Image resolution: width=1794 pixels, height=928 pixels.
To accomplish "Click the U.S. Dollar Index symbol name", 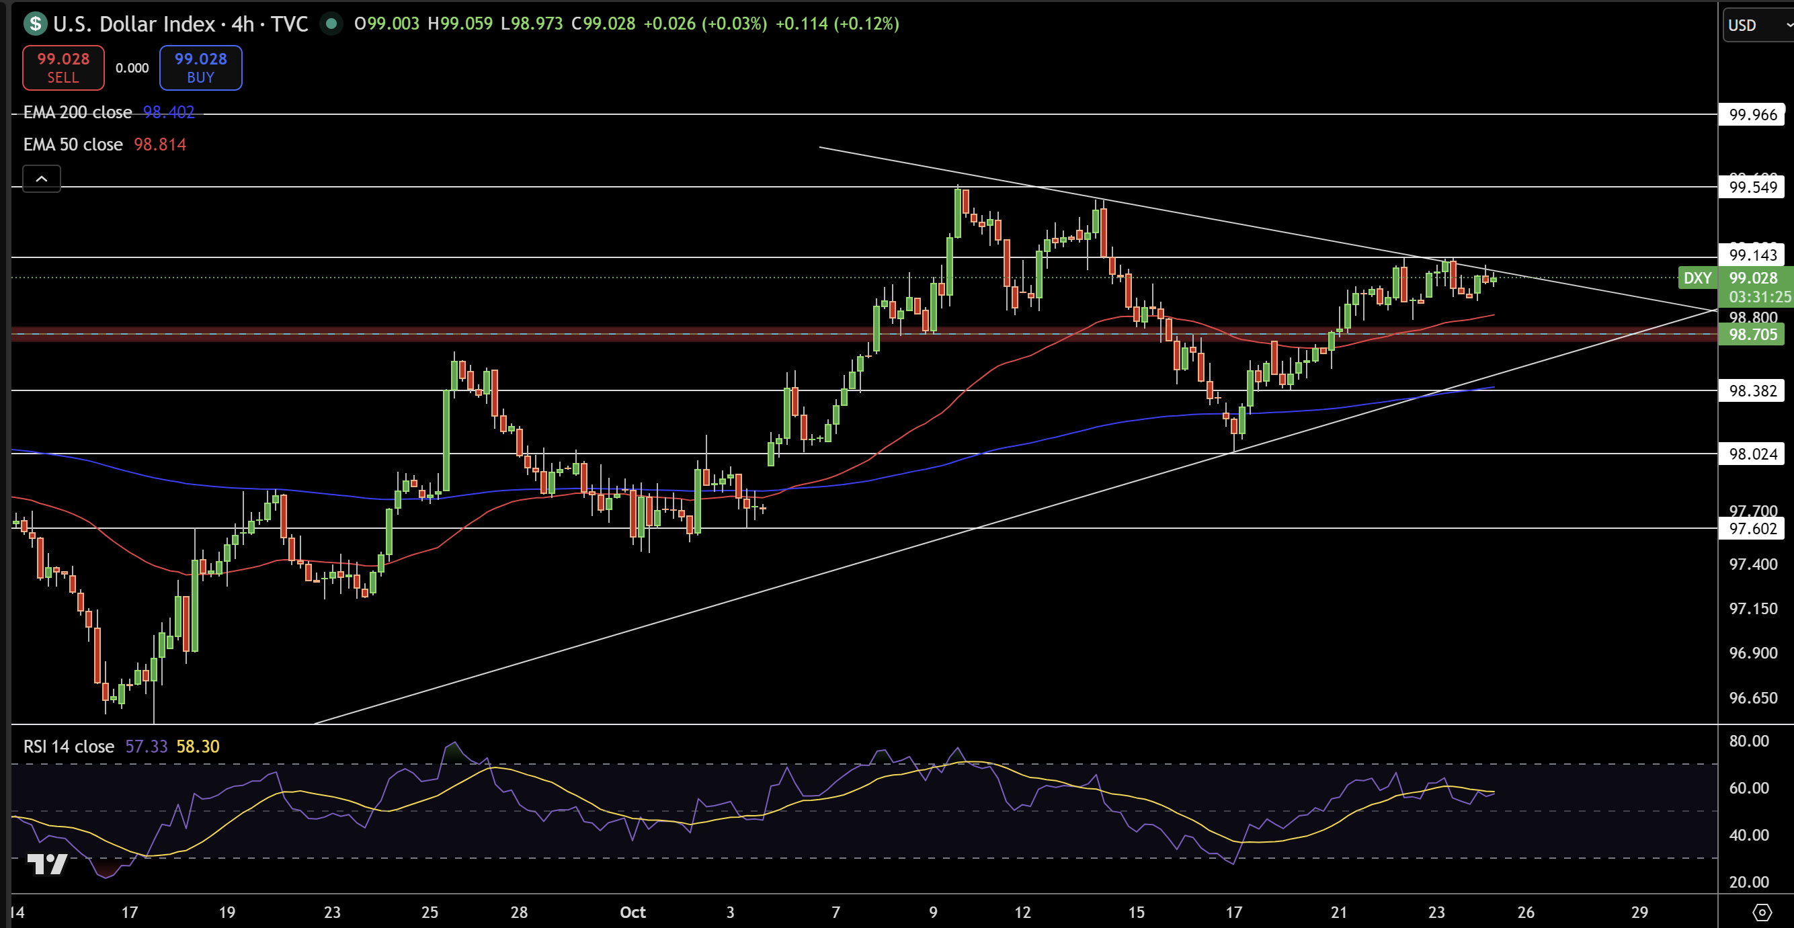I will tap(134, 24).
